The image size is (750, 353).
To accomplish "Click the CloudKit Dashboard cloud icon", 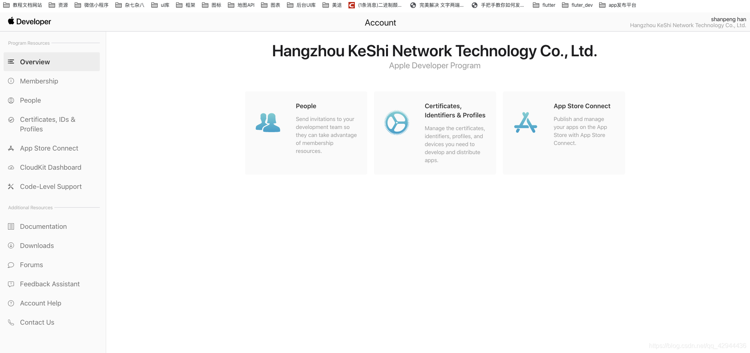I will [11, 167].
